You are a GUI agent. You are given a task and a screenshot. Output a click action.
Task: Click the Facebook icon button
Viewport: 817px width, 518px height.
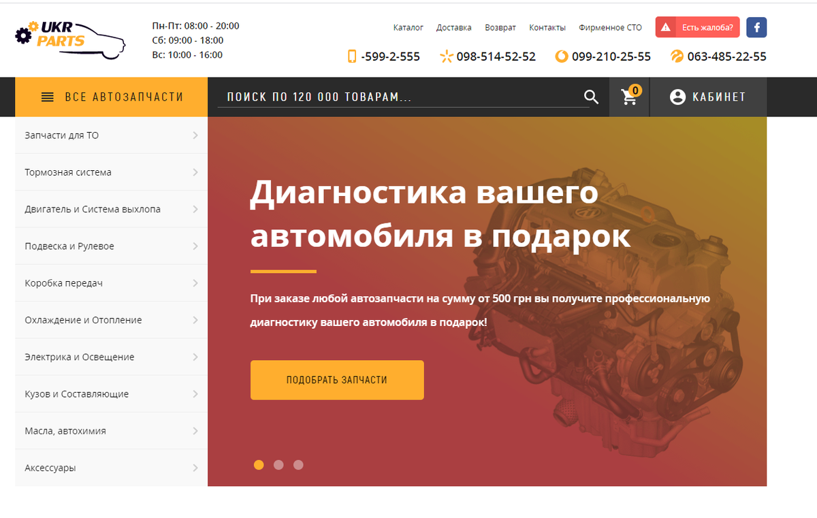click(x=756, y=27)
